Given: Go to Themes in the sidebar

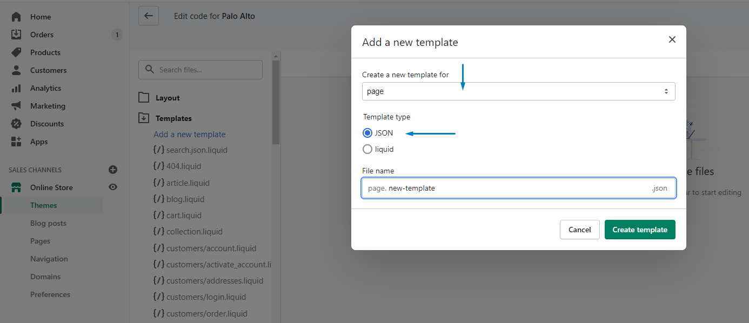Looking at the screenshot, I should point(43,205).
